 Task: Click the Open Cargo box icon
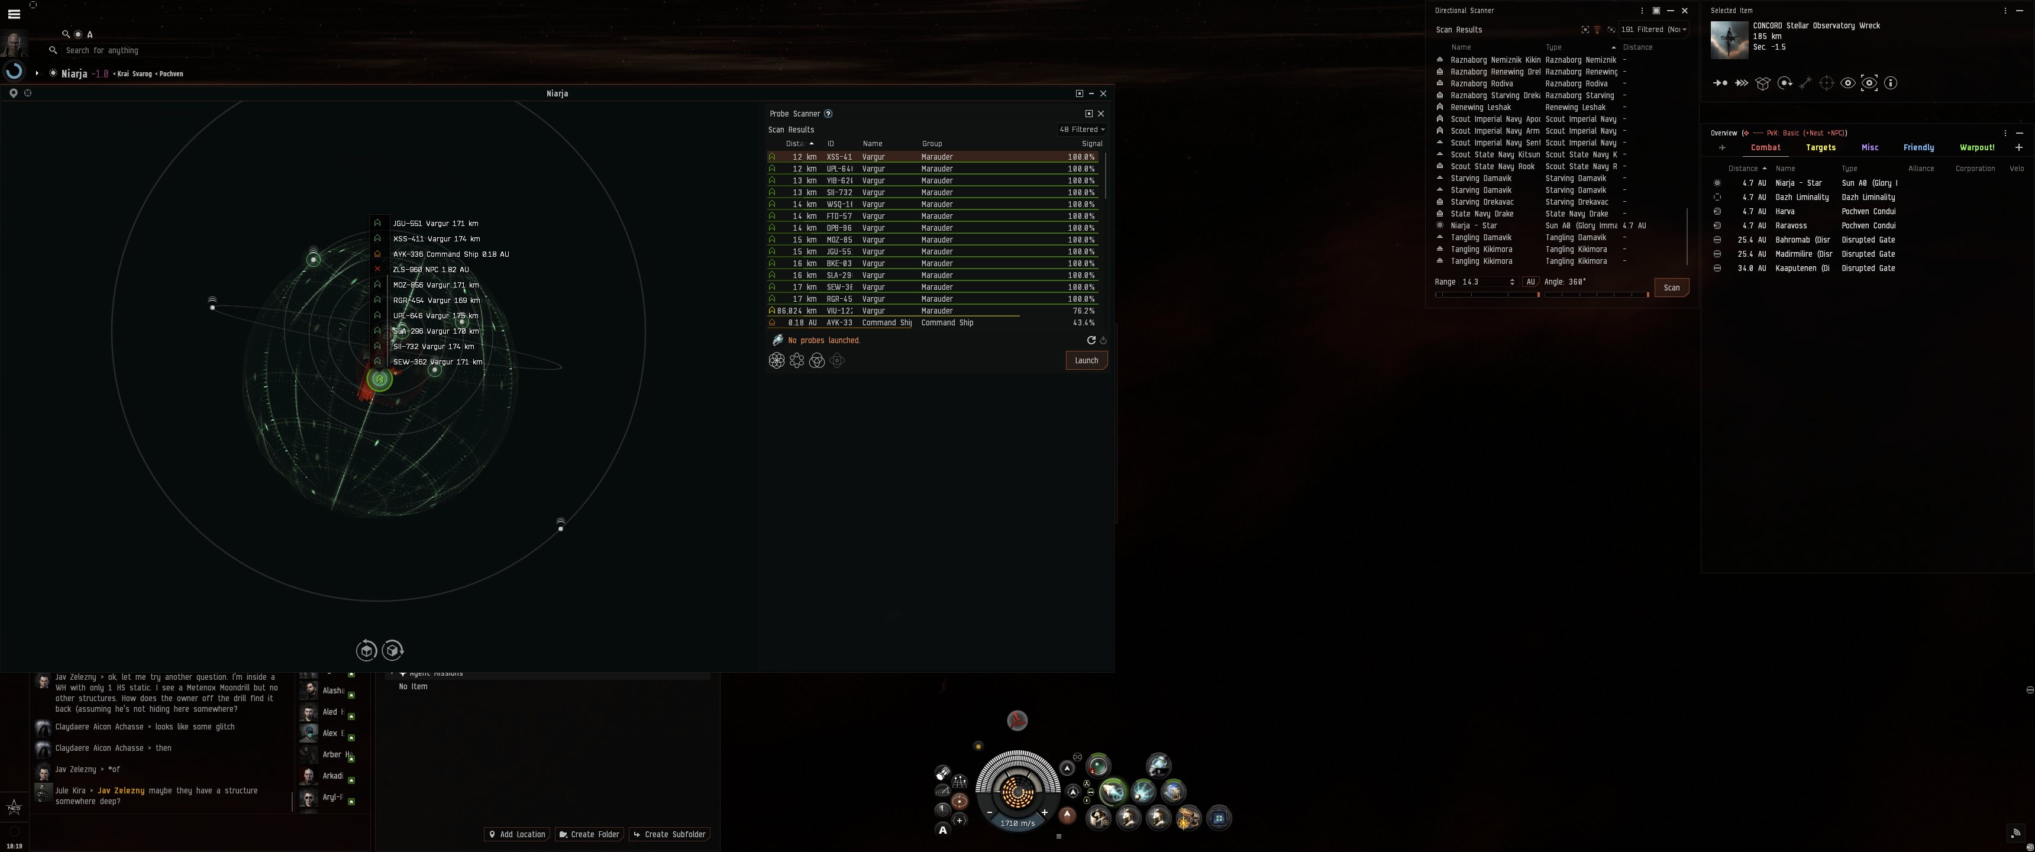[1762, 83]
